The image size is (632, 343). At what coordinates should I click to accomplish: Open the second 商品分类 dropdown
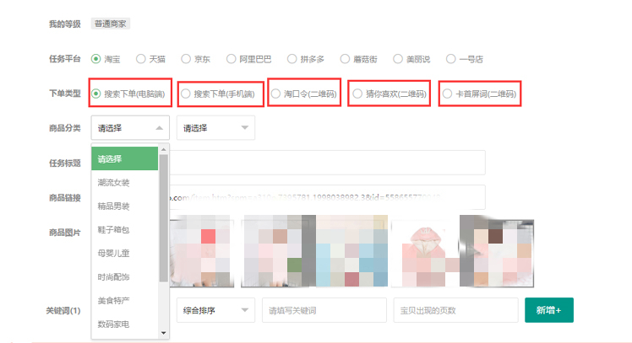click(x=215, y=128)
